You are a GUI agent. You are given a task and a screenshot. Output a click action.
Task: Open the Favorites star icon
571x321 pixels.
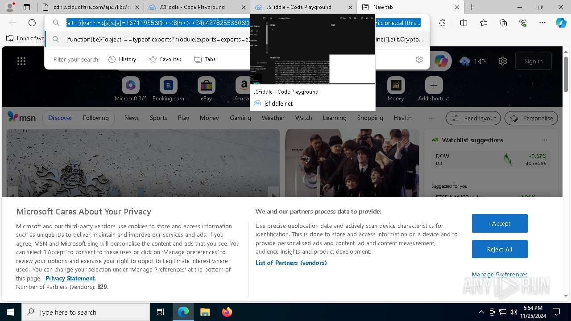point(484,23)
